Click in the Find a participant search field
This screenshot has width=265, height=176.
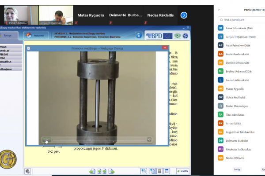(242, 20)
